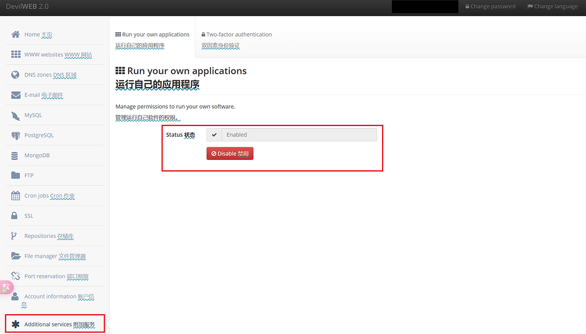Click Change language link

coord(553,6)
